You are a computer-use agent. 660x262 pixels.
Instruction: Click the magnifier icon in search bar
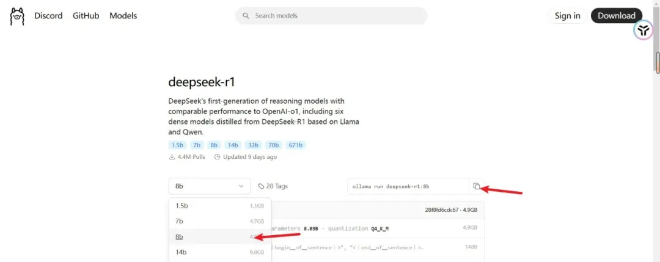[246, 16]
